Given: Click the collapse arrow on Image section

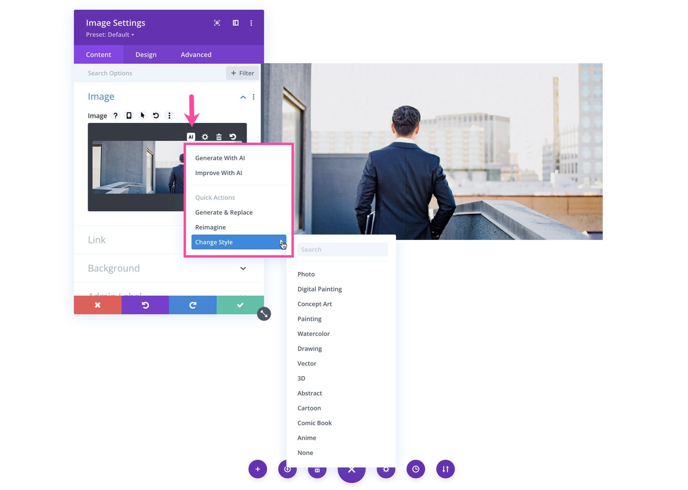Looking at the screenshot, I should point(241,96).
